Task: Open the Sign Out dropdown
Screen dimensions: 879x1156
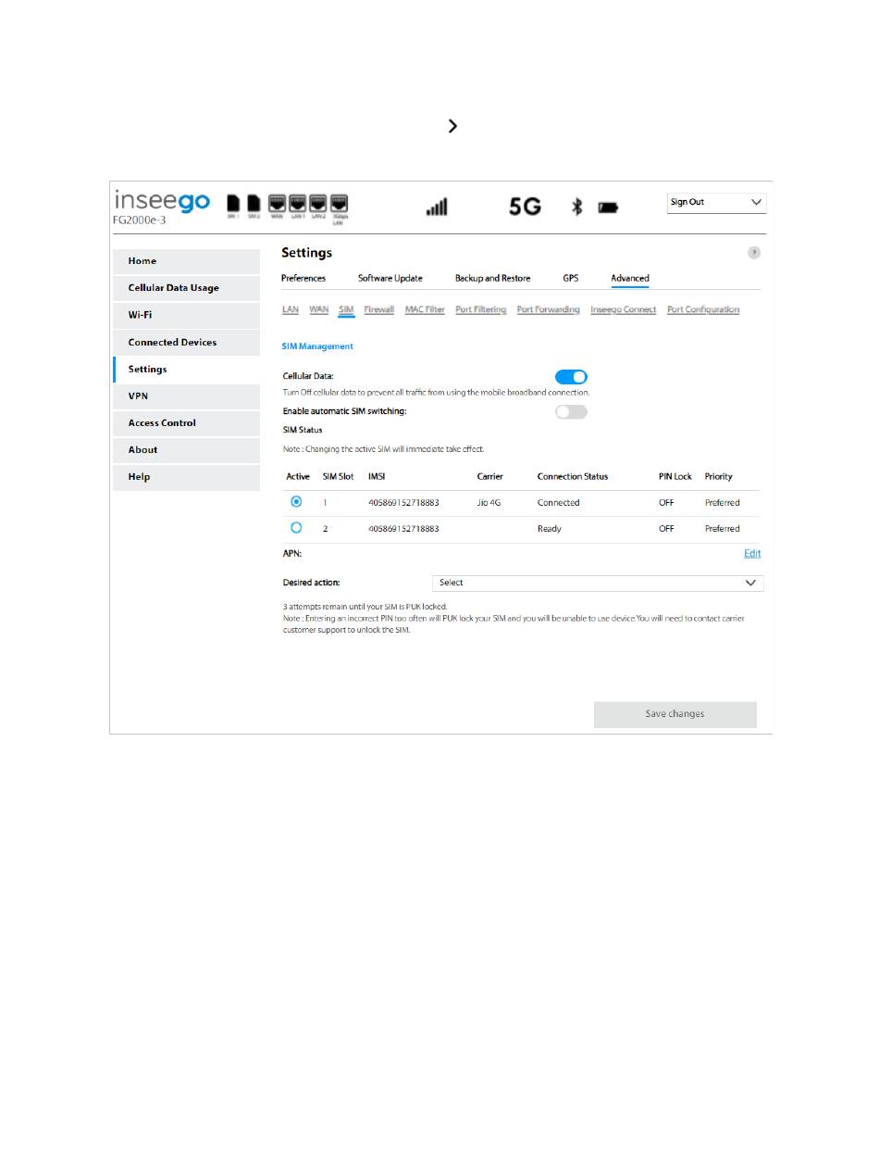Action: pyautogui.click(x=717, y=203)
